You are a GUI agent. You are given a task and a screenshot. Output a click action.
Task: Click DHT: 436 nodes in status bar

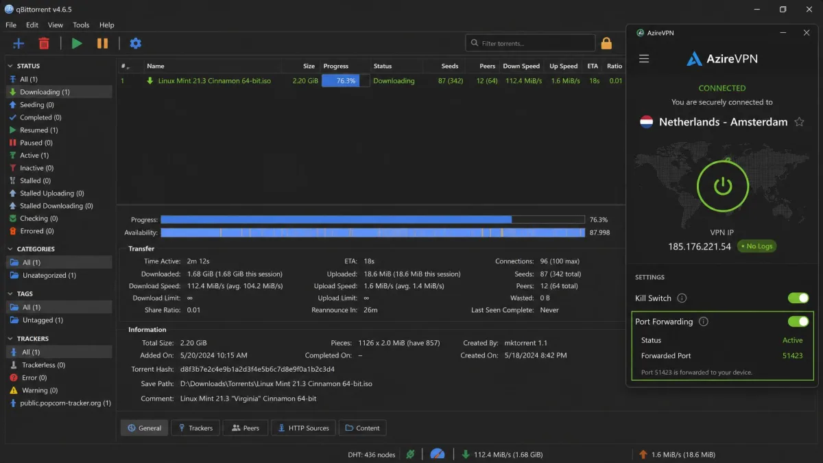click(x=371, y=454)
